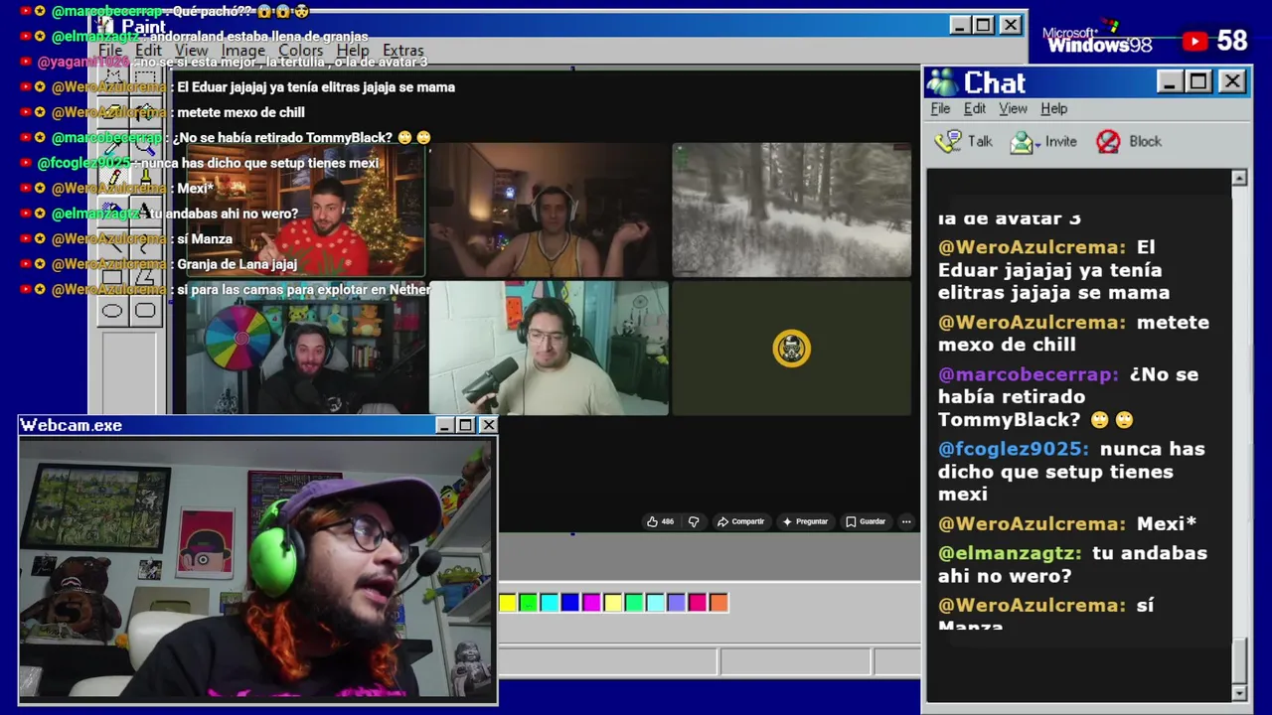The height and width of the screenshot is (715, 1272).
Task: Pick the bright green color swatch
Action: click(x=529, y=602)
